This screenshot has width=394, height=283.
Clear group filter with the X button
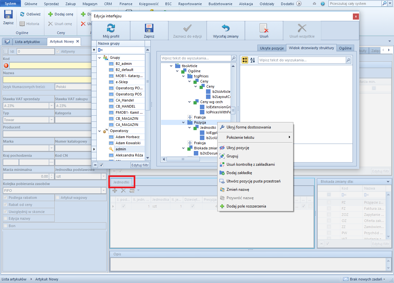coord(95,165)
